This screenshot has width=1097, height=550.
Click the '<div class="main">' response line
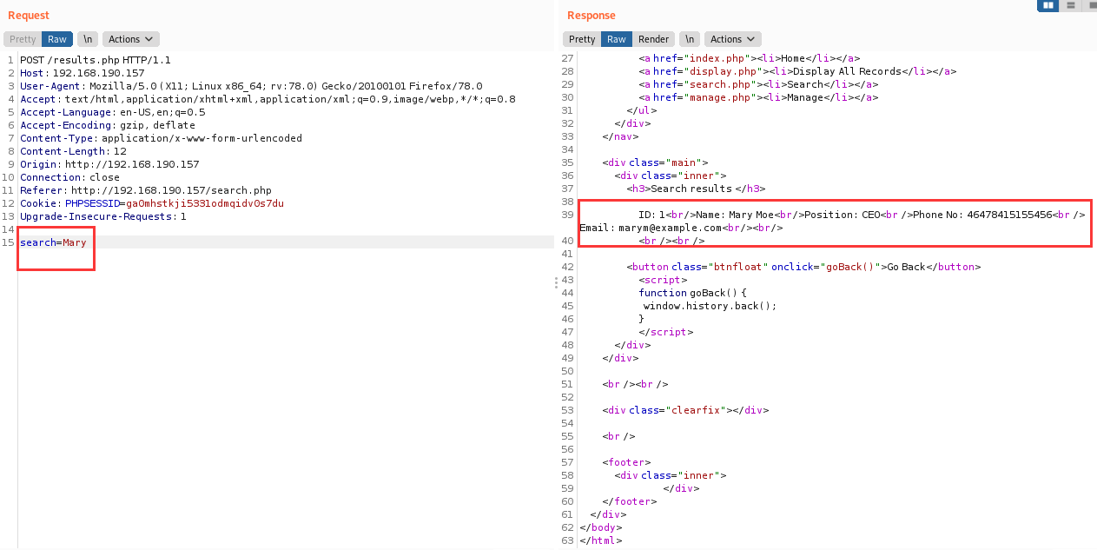[656, 162]
